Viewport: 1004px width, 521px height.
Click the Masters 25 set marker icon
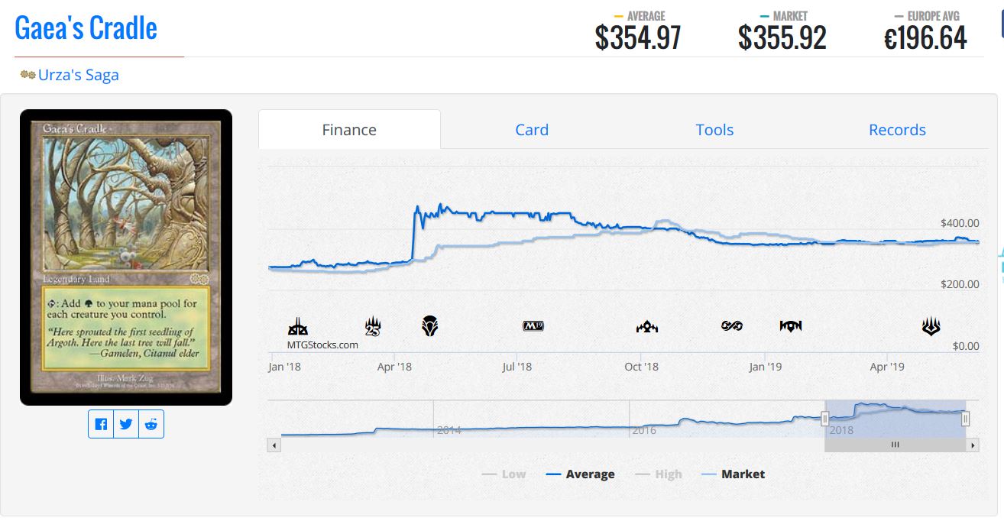point(373,327)
